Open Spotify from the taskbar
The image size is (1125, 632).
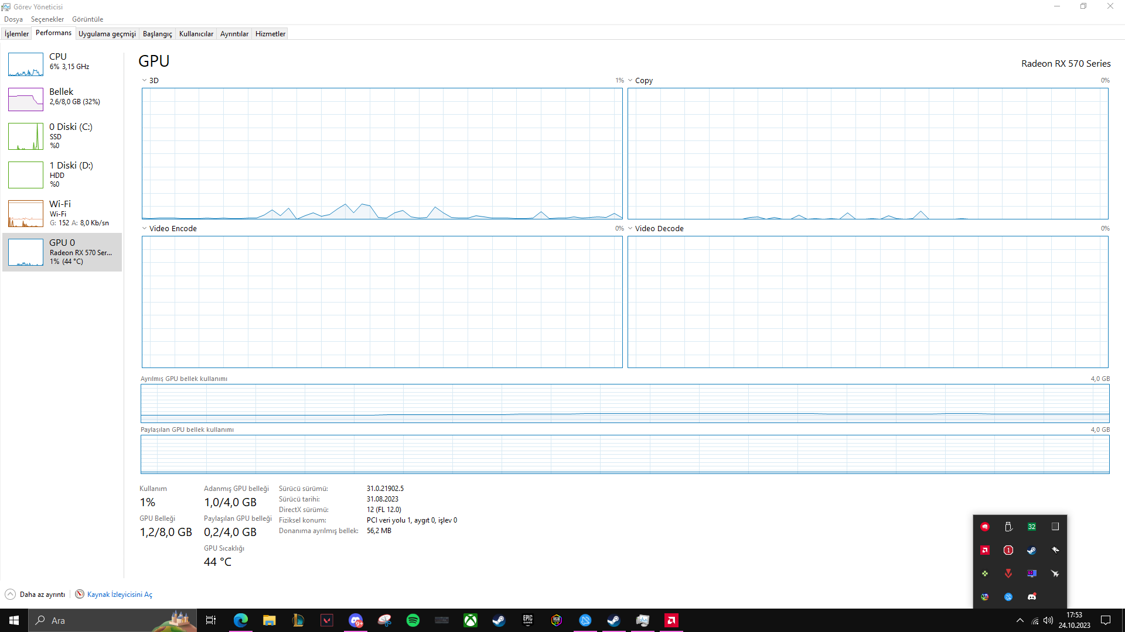[413, 620]
